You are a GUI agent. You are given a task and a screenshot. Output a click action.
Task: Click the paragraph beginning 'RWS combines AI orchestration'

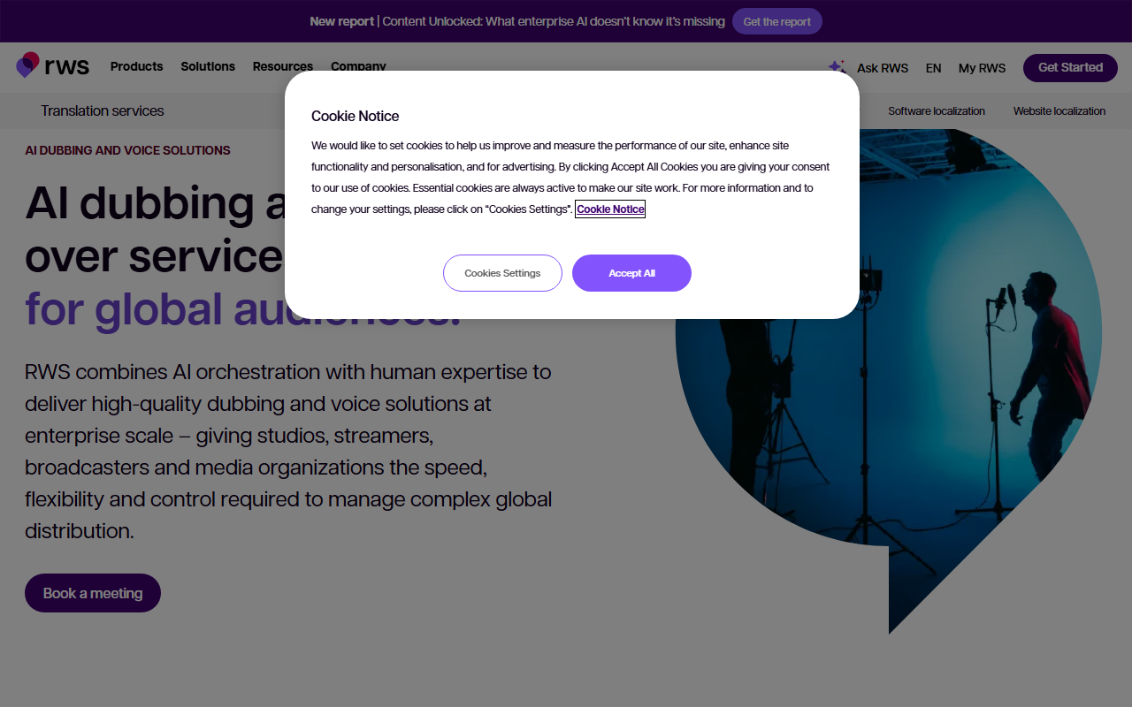(288, 452)
